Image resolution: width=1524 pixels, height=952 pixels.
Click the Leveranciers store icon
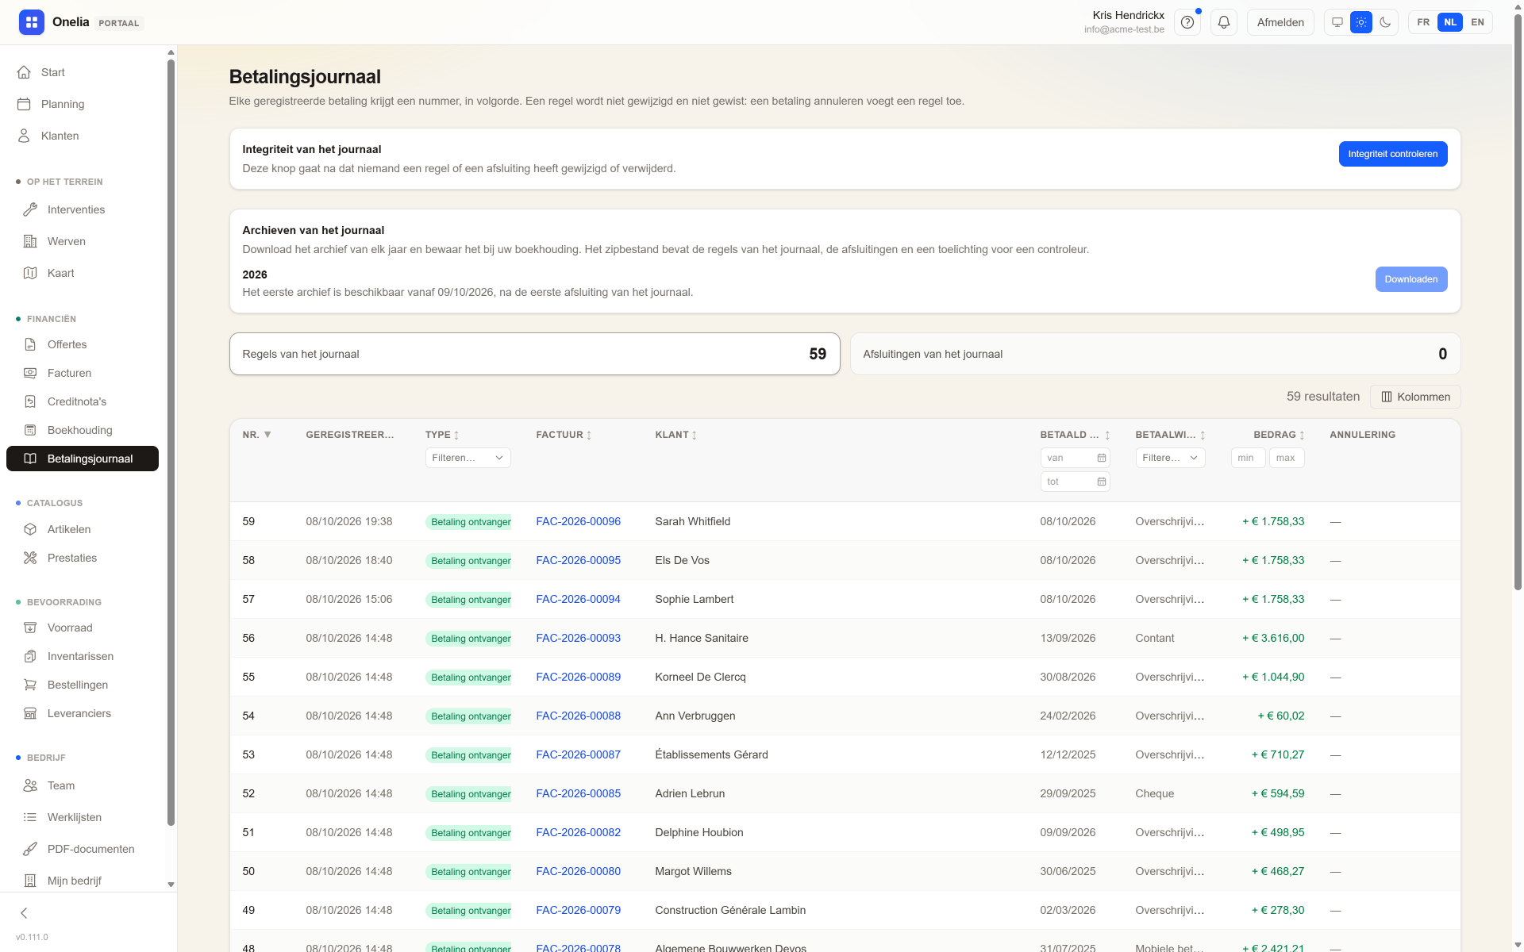(x=30, y=713)
